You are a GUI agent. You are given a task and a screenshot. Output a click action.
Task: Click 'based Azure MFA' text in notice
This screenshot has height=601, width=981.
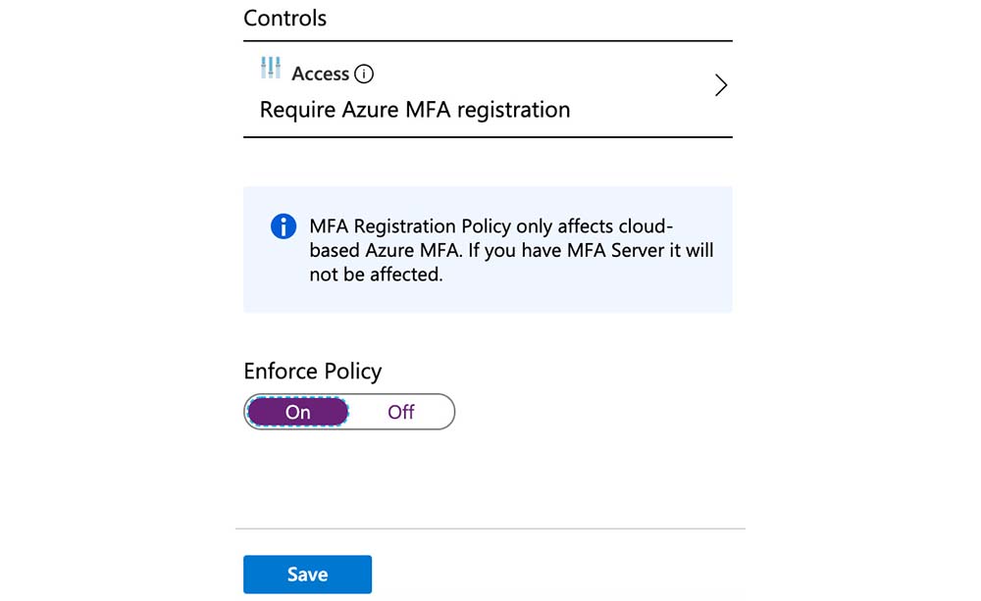(385, 251)
